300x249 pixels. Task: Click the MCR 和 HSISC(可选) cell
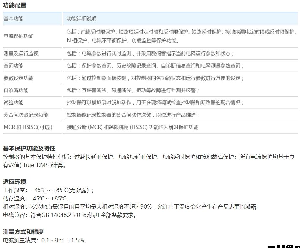pyautogui.click(x=28, y=127)
